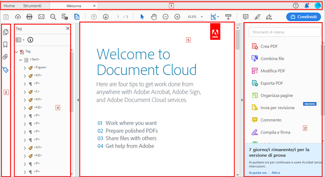The width and height of the screenshot is (325, 177).
Task: Click the Condividi share button
Action: pos(303,17)
